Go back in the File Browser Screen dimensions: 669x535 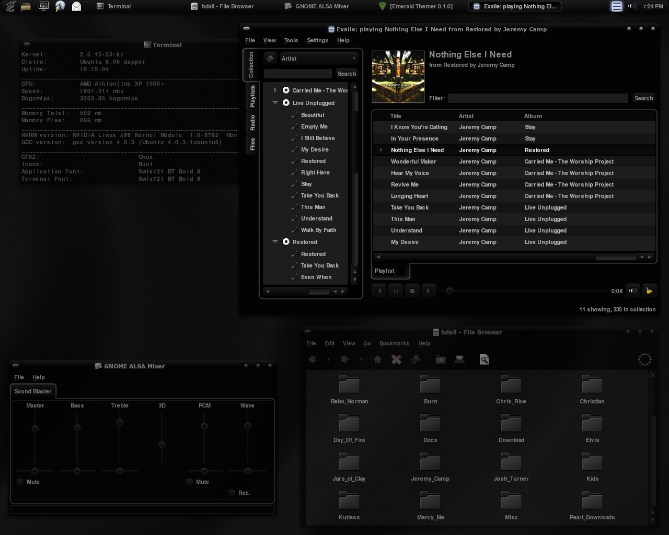[312, 359]
